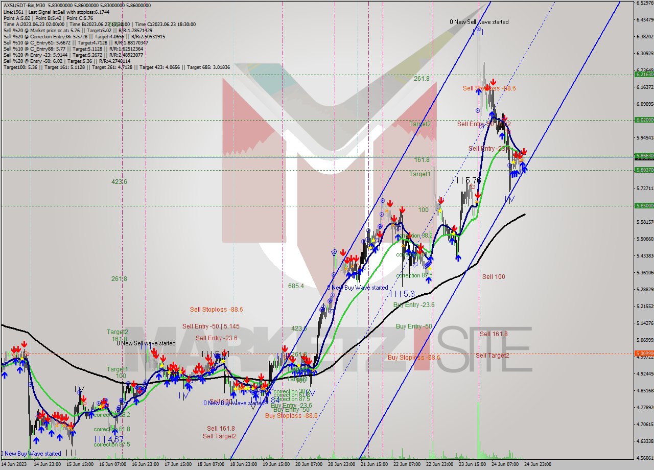Click the '1 1 1 5.3' wave label
The height and width of the screenshot is (470, 654).
coord(402,294)
